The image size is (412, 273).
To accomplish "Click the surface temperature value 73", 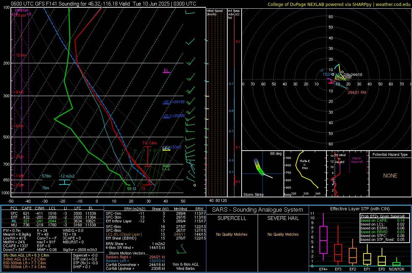I will tap(143, 189).
